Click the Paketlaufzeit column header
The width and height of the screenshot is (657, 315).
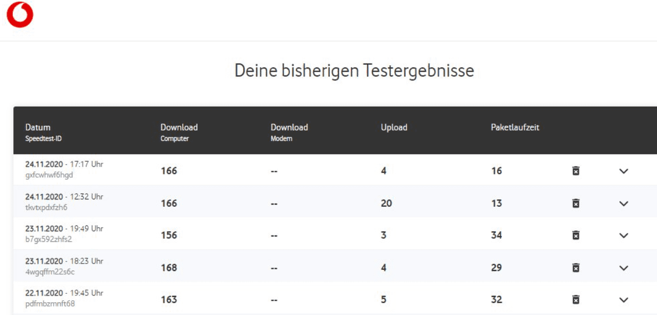point(515,127)
